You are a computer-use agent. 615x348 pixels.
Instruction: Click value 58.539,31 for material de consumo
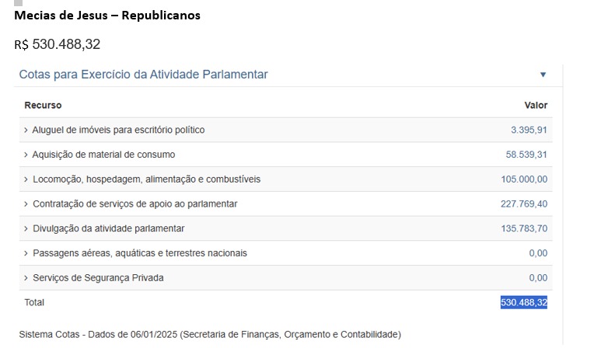(x=526, y=155)
